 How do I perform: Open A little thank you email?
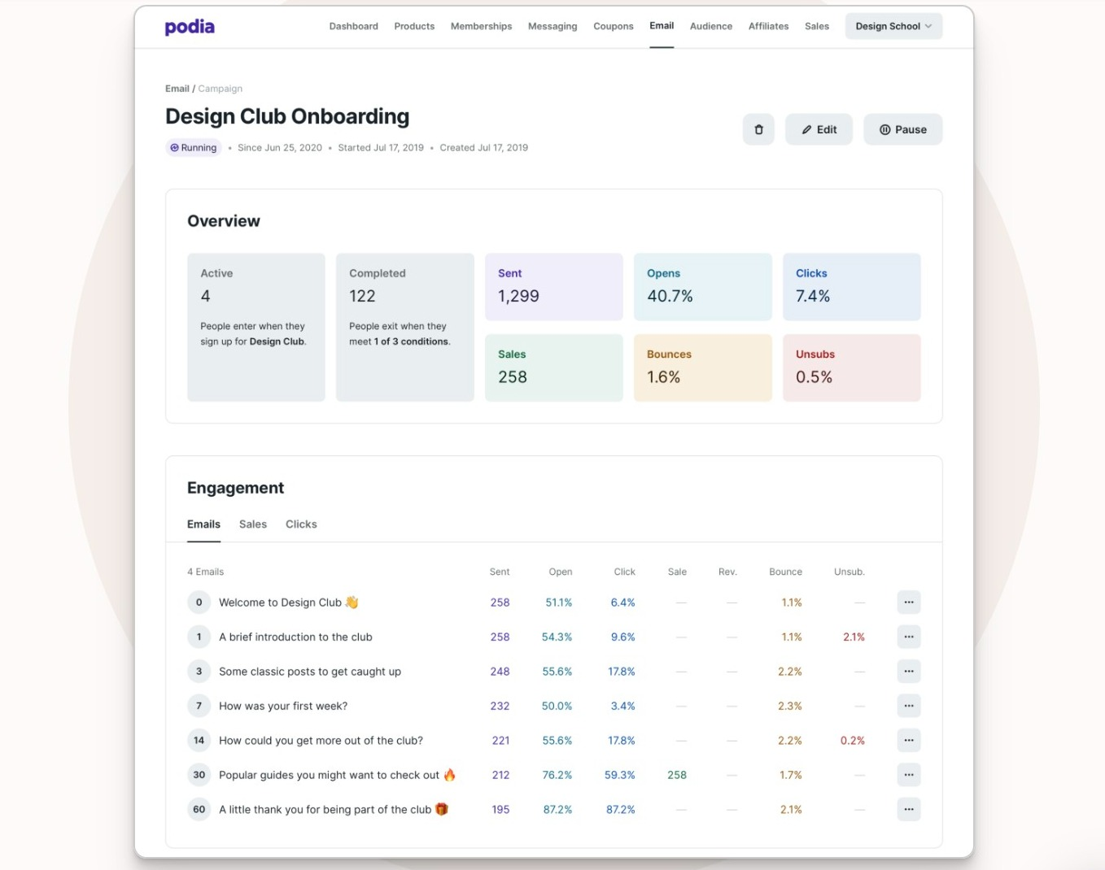[x=334, y=810]
